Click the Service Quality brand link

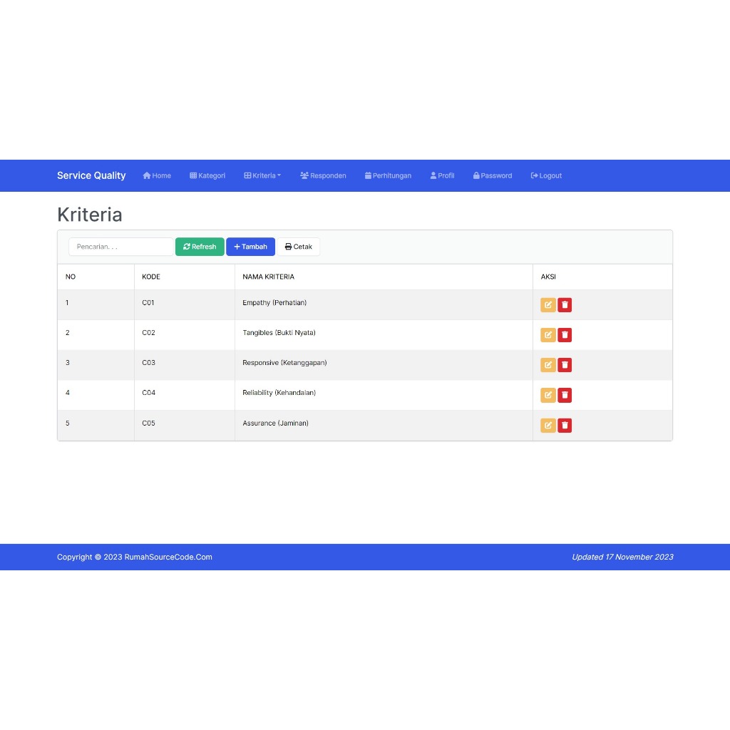click(91, 175)
